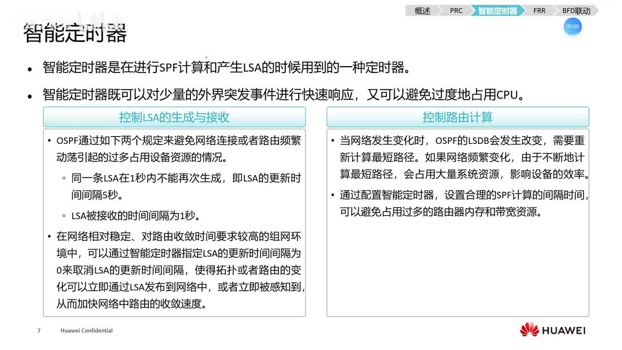
Task: Click the slide page number 7
Action: (x=39, y=331)
